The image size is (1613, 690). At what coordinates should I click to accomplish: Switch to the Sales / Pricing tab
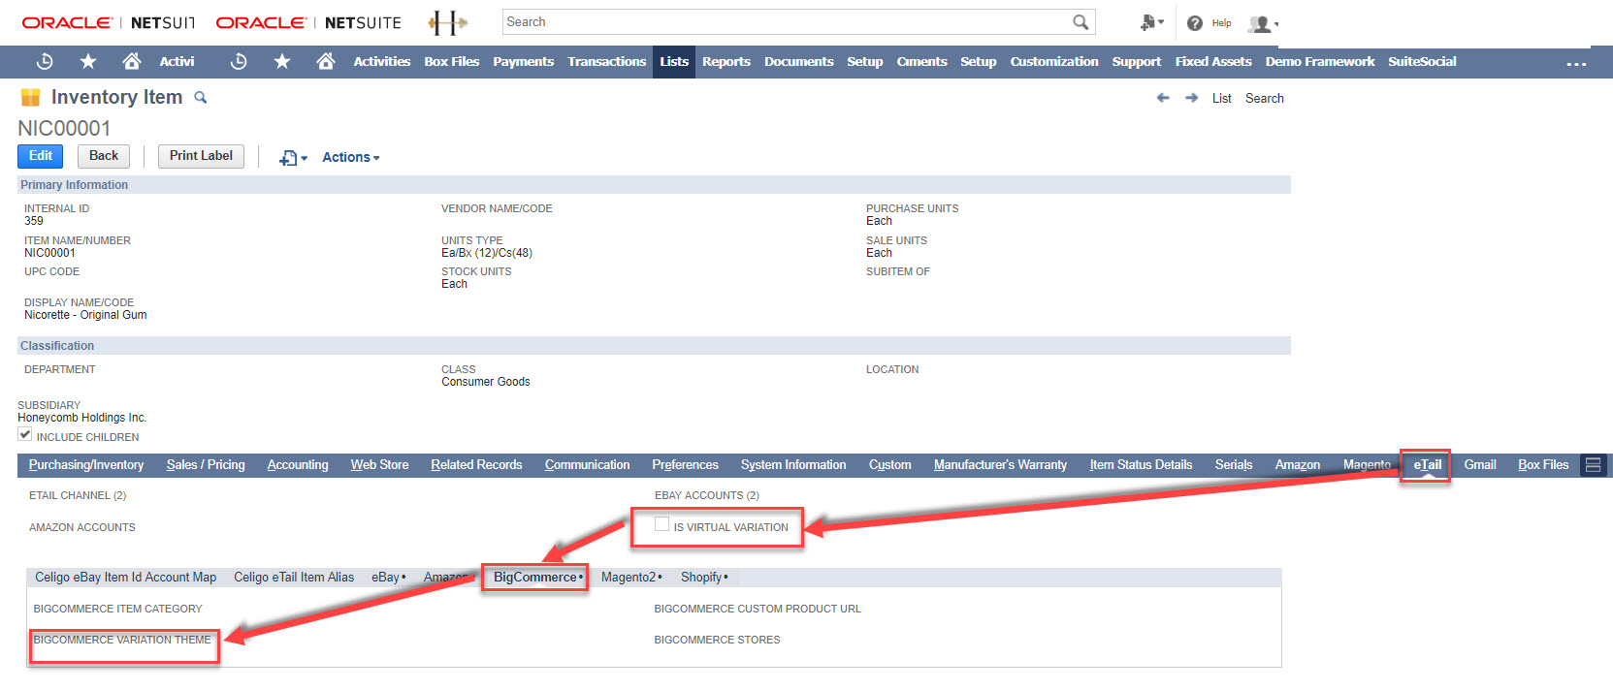click(206, 465)
